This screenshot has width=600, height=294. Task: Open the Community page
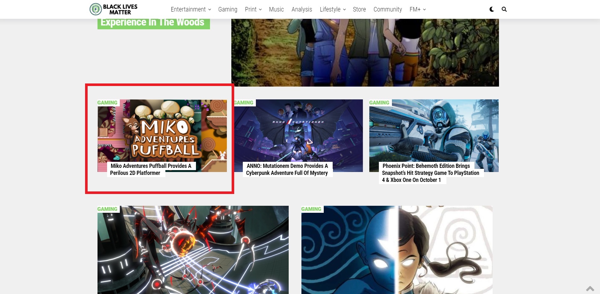point(387,9)
